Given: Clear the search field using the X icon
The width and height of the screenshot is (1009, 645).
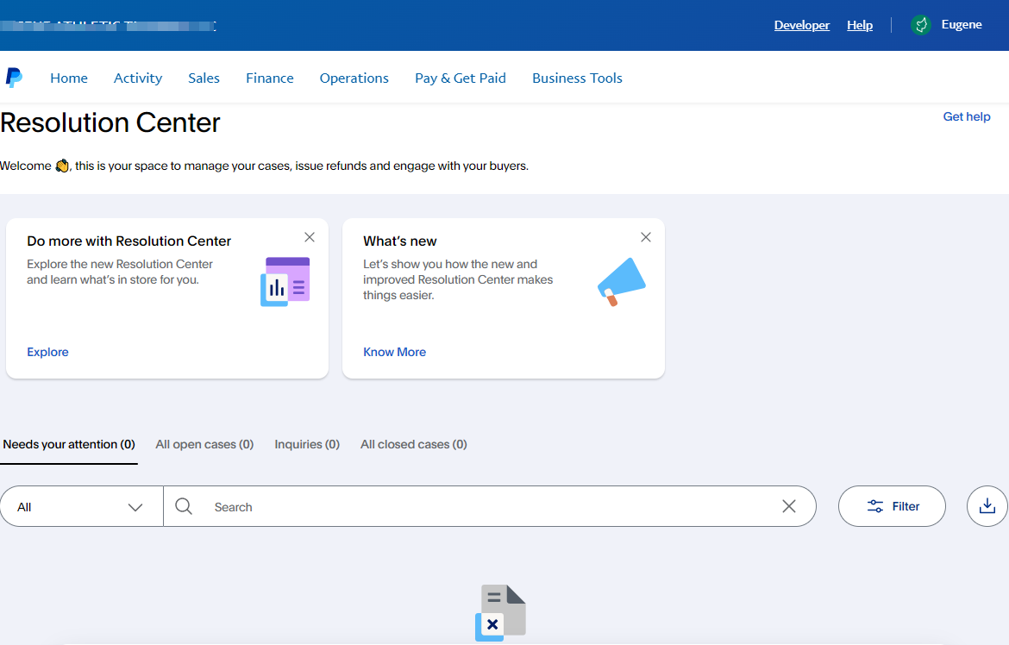Looking at the screenshot, I should point(788,506).
